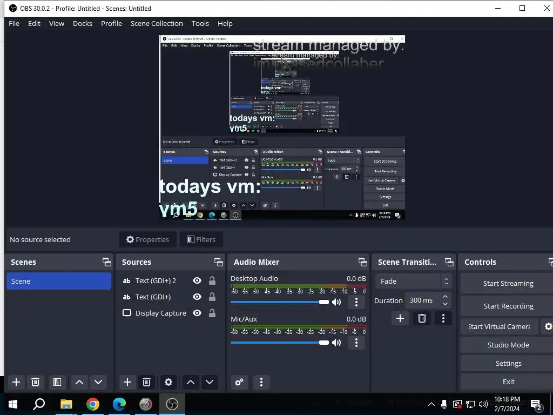The width and height of the screenshot is (553, 415).
Task: Open the Help menu
Action: (x=225, y=23)
